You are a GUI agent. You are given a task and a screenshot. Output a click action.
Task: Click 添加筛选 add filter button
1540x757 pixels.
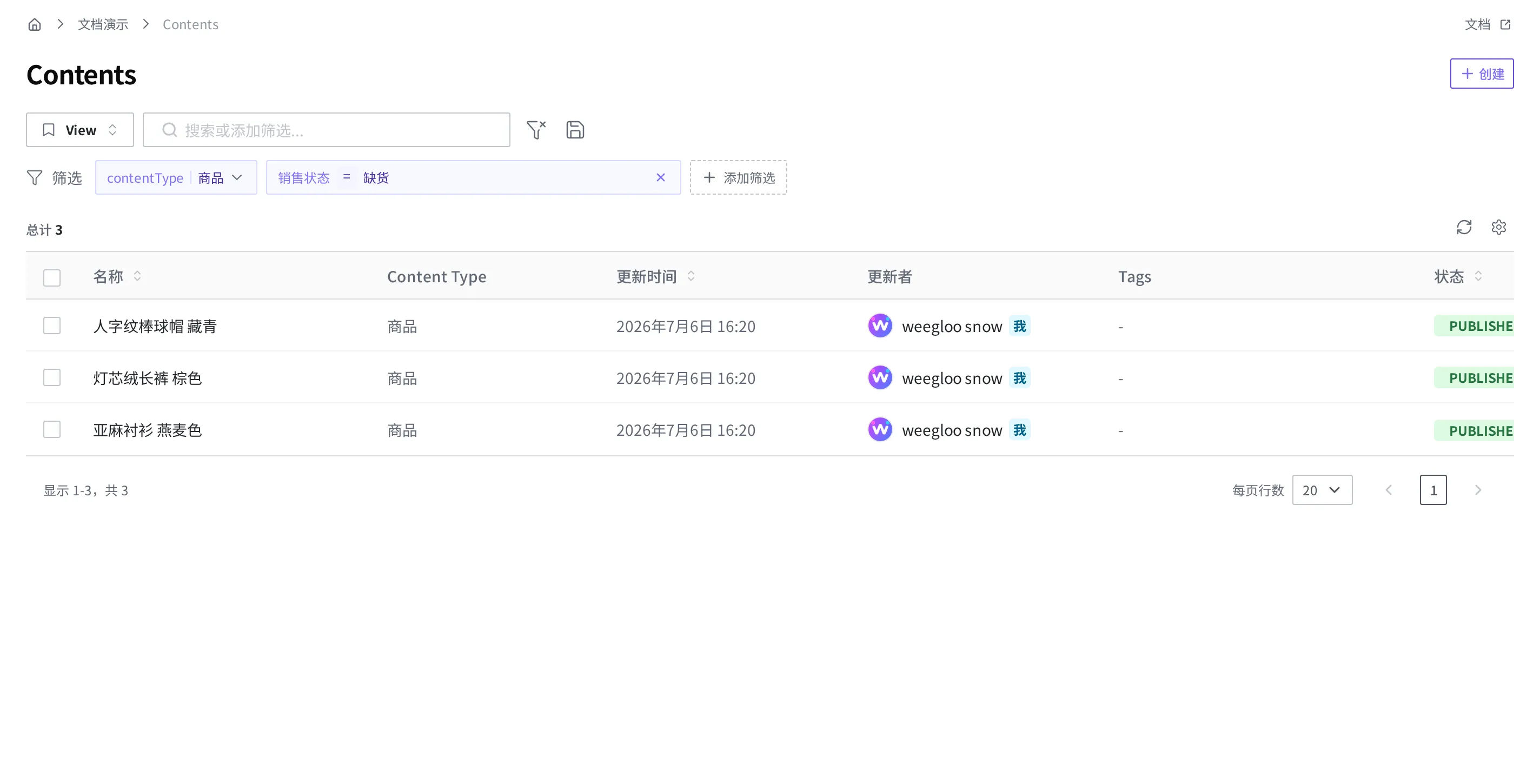point(738,177)
